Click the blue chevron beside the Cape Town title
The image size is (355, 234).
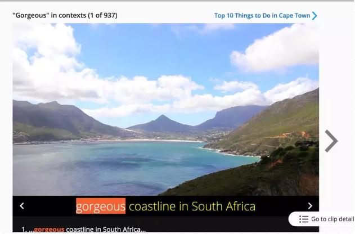(x=314, y=16)
